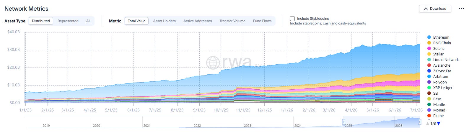
Task: Switch metric to Total Value
Action: [x=136, y=21]
